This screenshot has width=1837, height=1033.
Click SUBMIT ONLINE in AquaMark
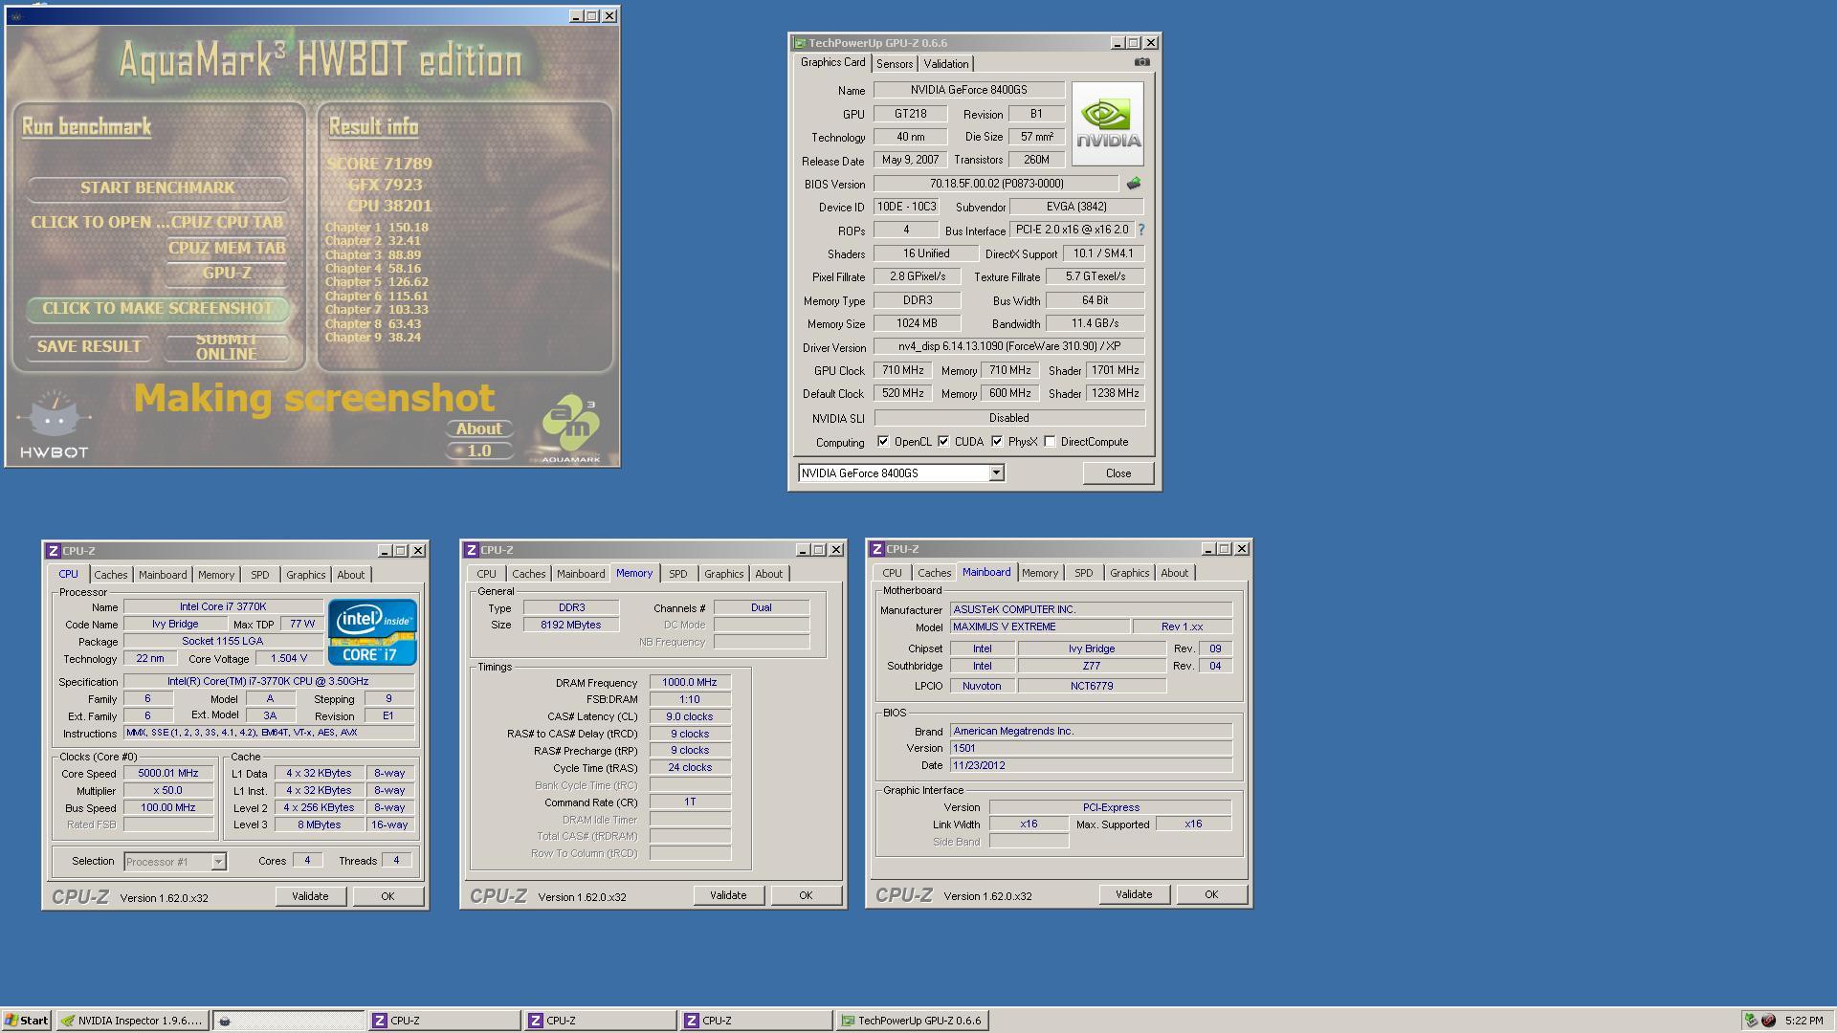[x=227, y=347]
